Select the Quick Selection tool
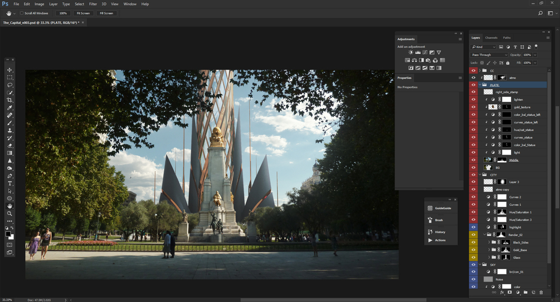Image resolution: width=560 pixels, height=302 pixels. point(9,93)
